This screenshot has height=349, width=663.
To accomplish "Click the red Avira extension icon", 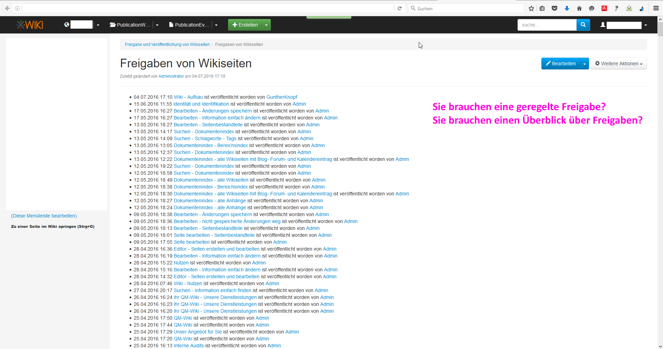I will 604,9.
